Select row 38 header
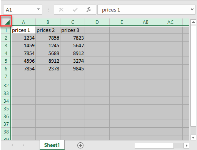The image size is (197, 150). coord(6,132)
